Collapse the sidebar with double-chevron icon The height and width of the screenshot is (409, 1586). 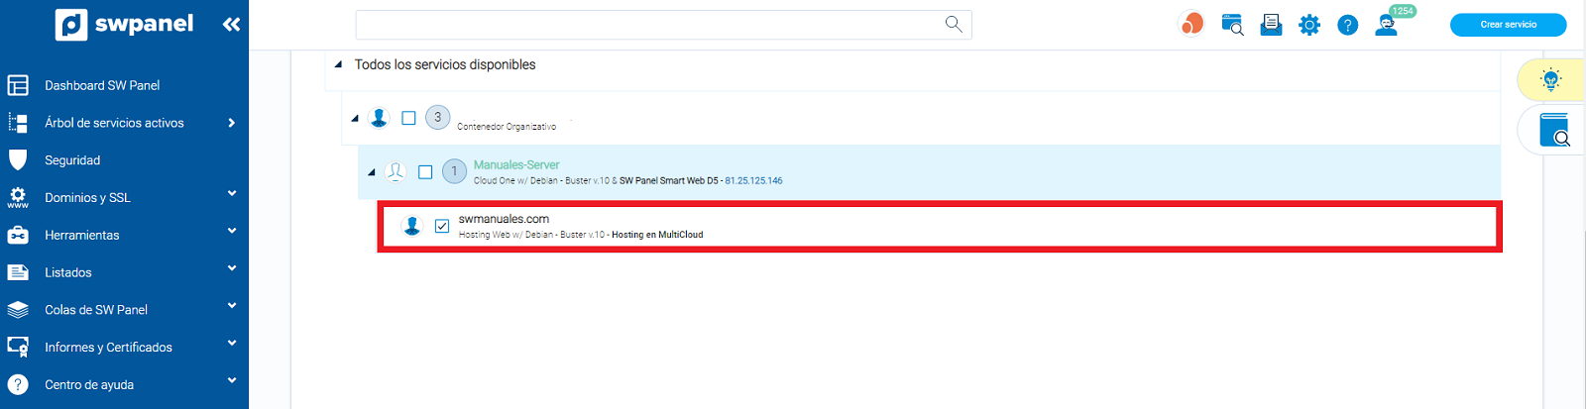click(x=231, y=24)
